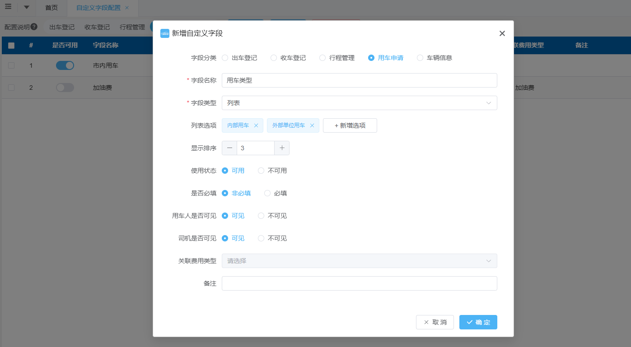Image resolution: width=631 pixels, height=347 pixels.
Task: Close the 自定义字段配置 tab
Action: (x=127, y=8)
